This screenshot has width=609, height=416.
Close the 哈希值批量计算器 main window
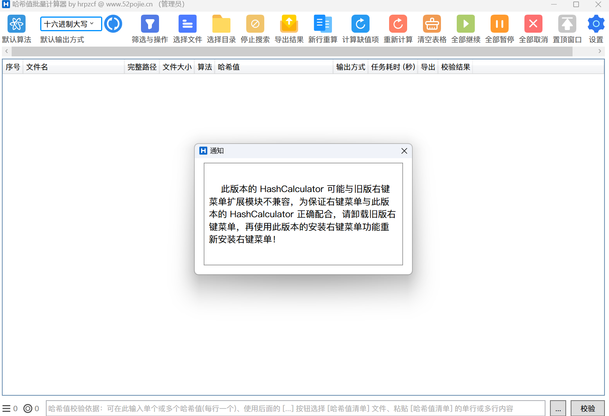(x=598, y=4)
